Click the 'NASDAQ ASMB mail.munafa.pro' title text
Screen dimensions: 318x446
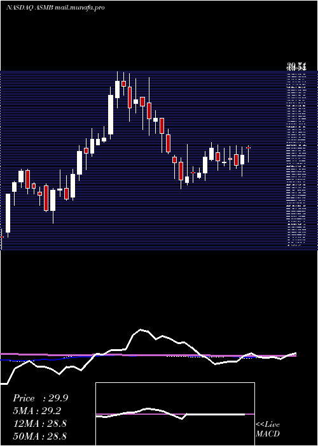point(55,8)
